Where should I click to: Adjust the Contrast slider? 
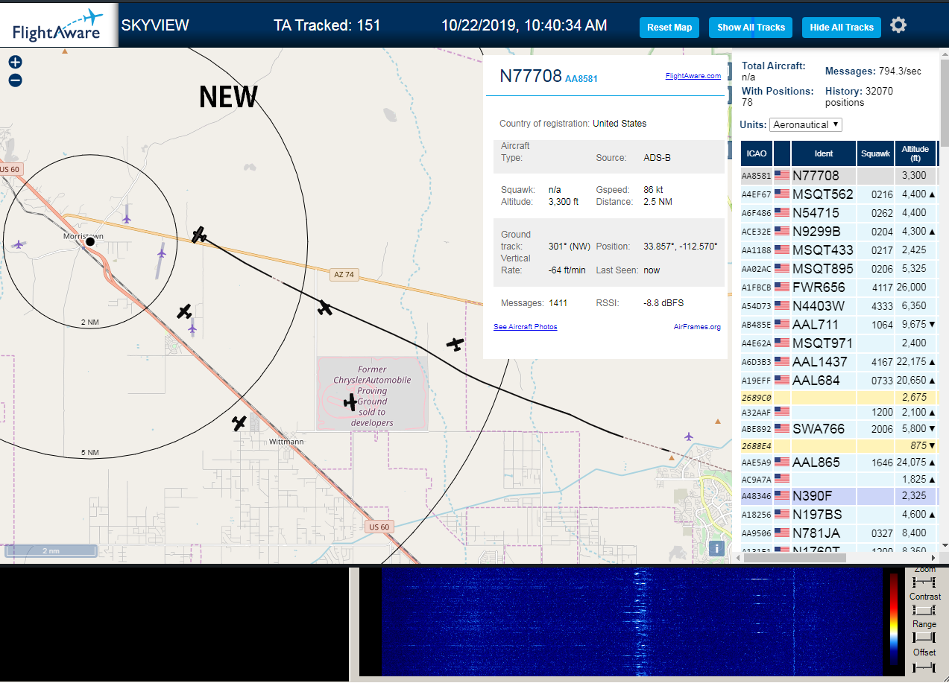[924, 609]
